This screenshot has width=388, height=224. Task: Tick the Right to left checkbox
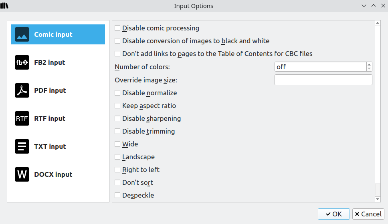coord(117,170)
